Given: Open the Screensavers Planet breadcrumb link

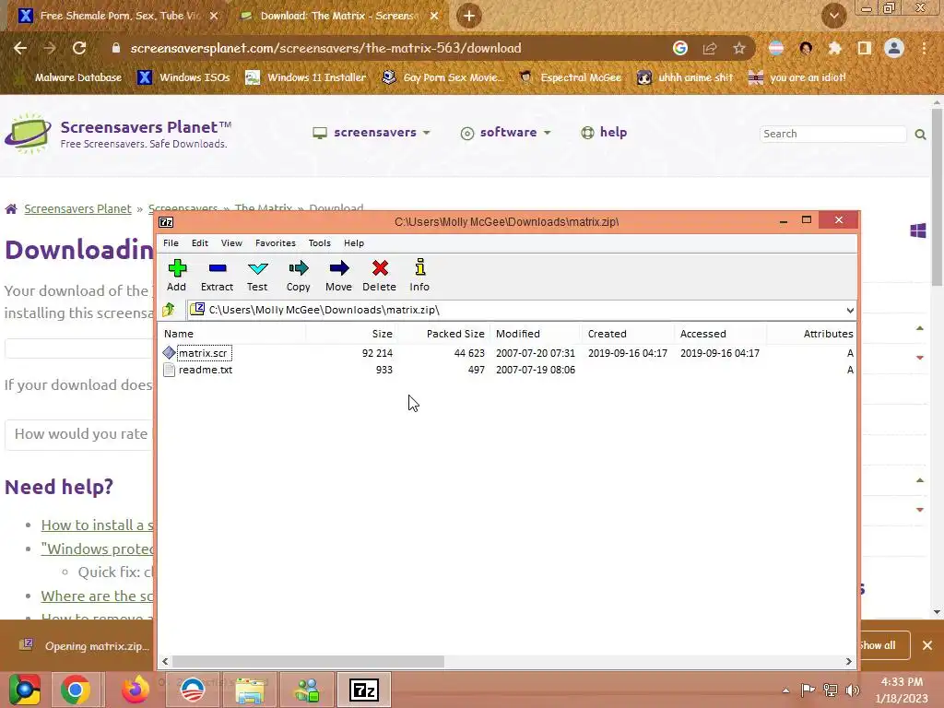Looking at the screenshot, I should [77, 209].
